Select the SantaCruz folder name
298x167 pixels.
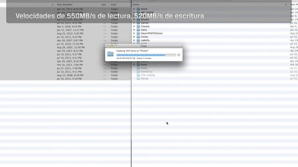147,71
